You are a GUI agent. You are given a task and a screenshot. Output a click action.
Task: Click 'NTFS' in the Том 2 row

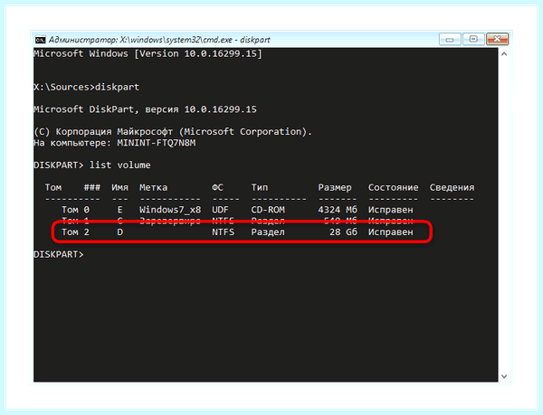coord(223,232)
